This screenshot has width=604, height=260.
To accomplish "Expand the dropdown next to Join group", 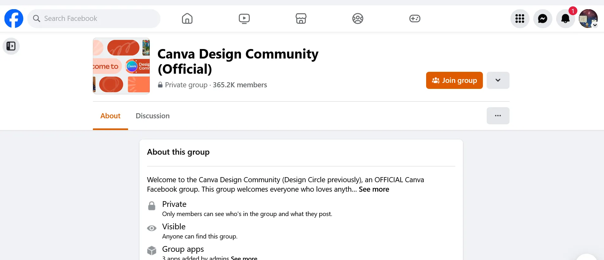I will click(x=498, y=80).
